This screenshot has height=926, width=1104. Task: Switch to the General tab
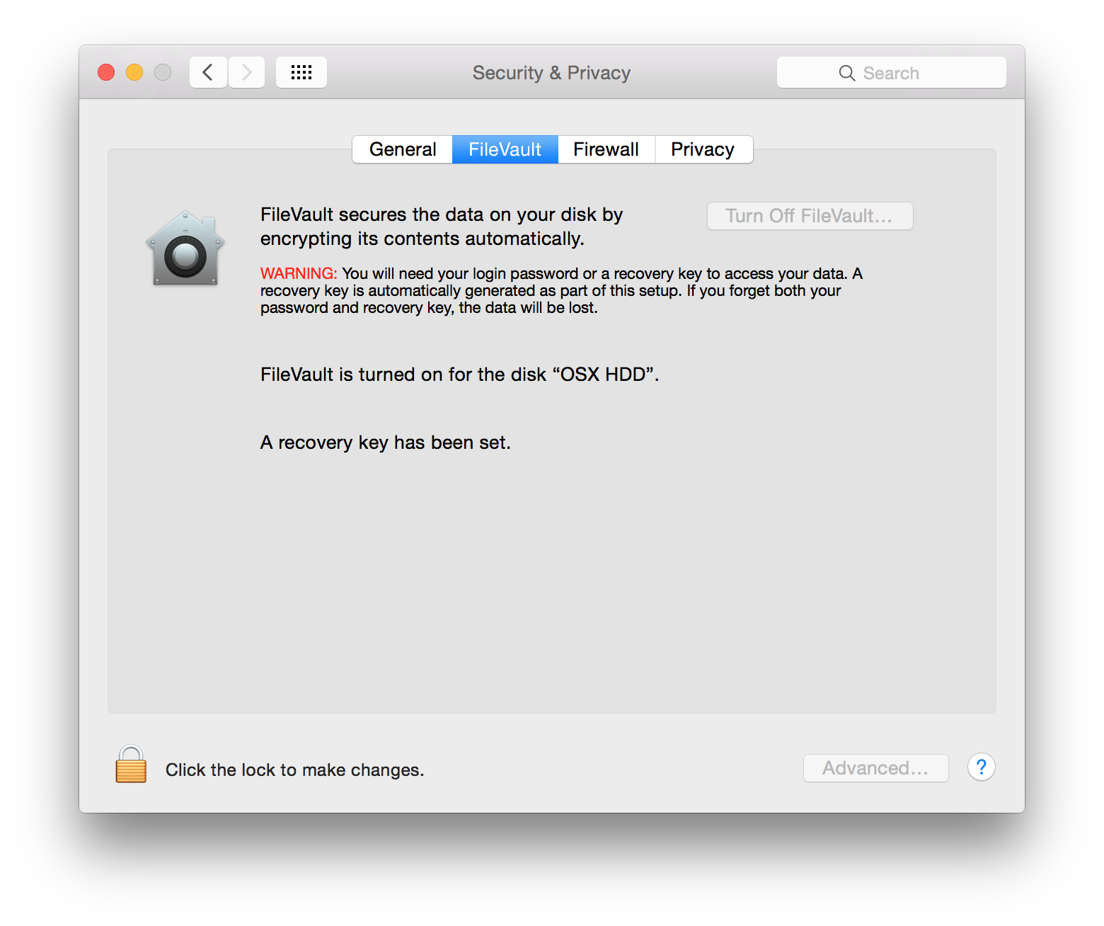pos(403,149)
